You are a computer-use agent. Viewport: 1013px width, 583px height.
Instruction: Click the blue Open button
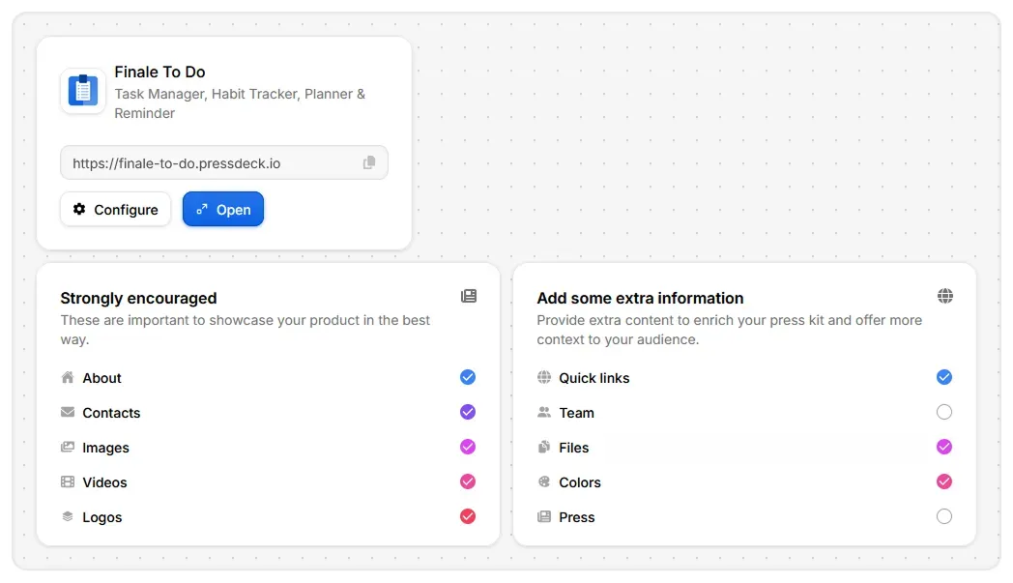(223, 210)
